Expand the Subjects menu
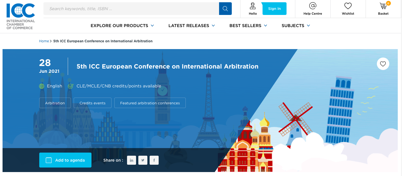The width and height of the screenshot is (402, 176). pyautogui.click(x=296, y=26)
